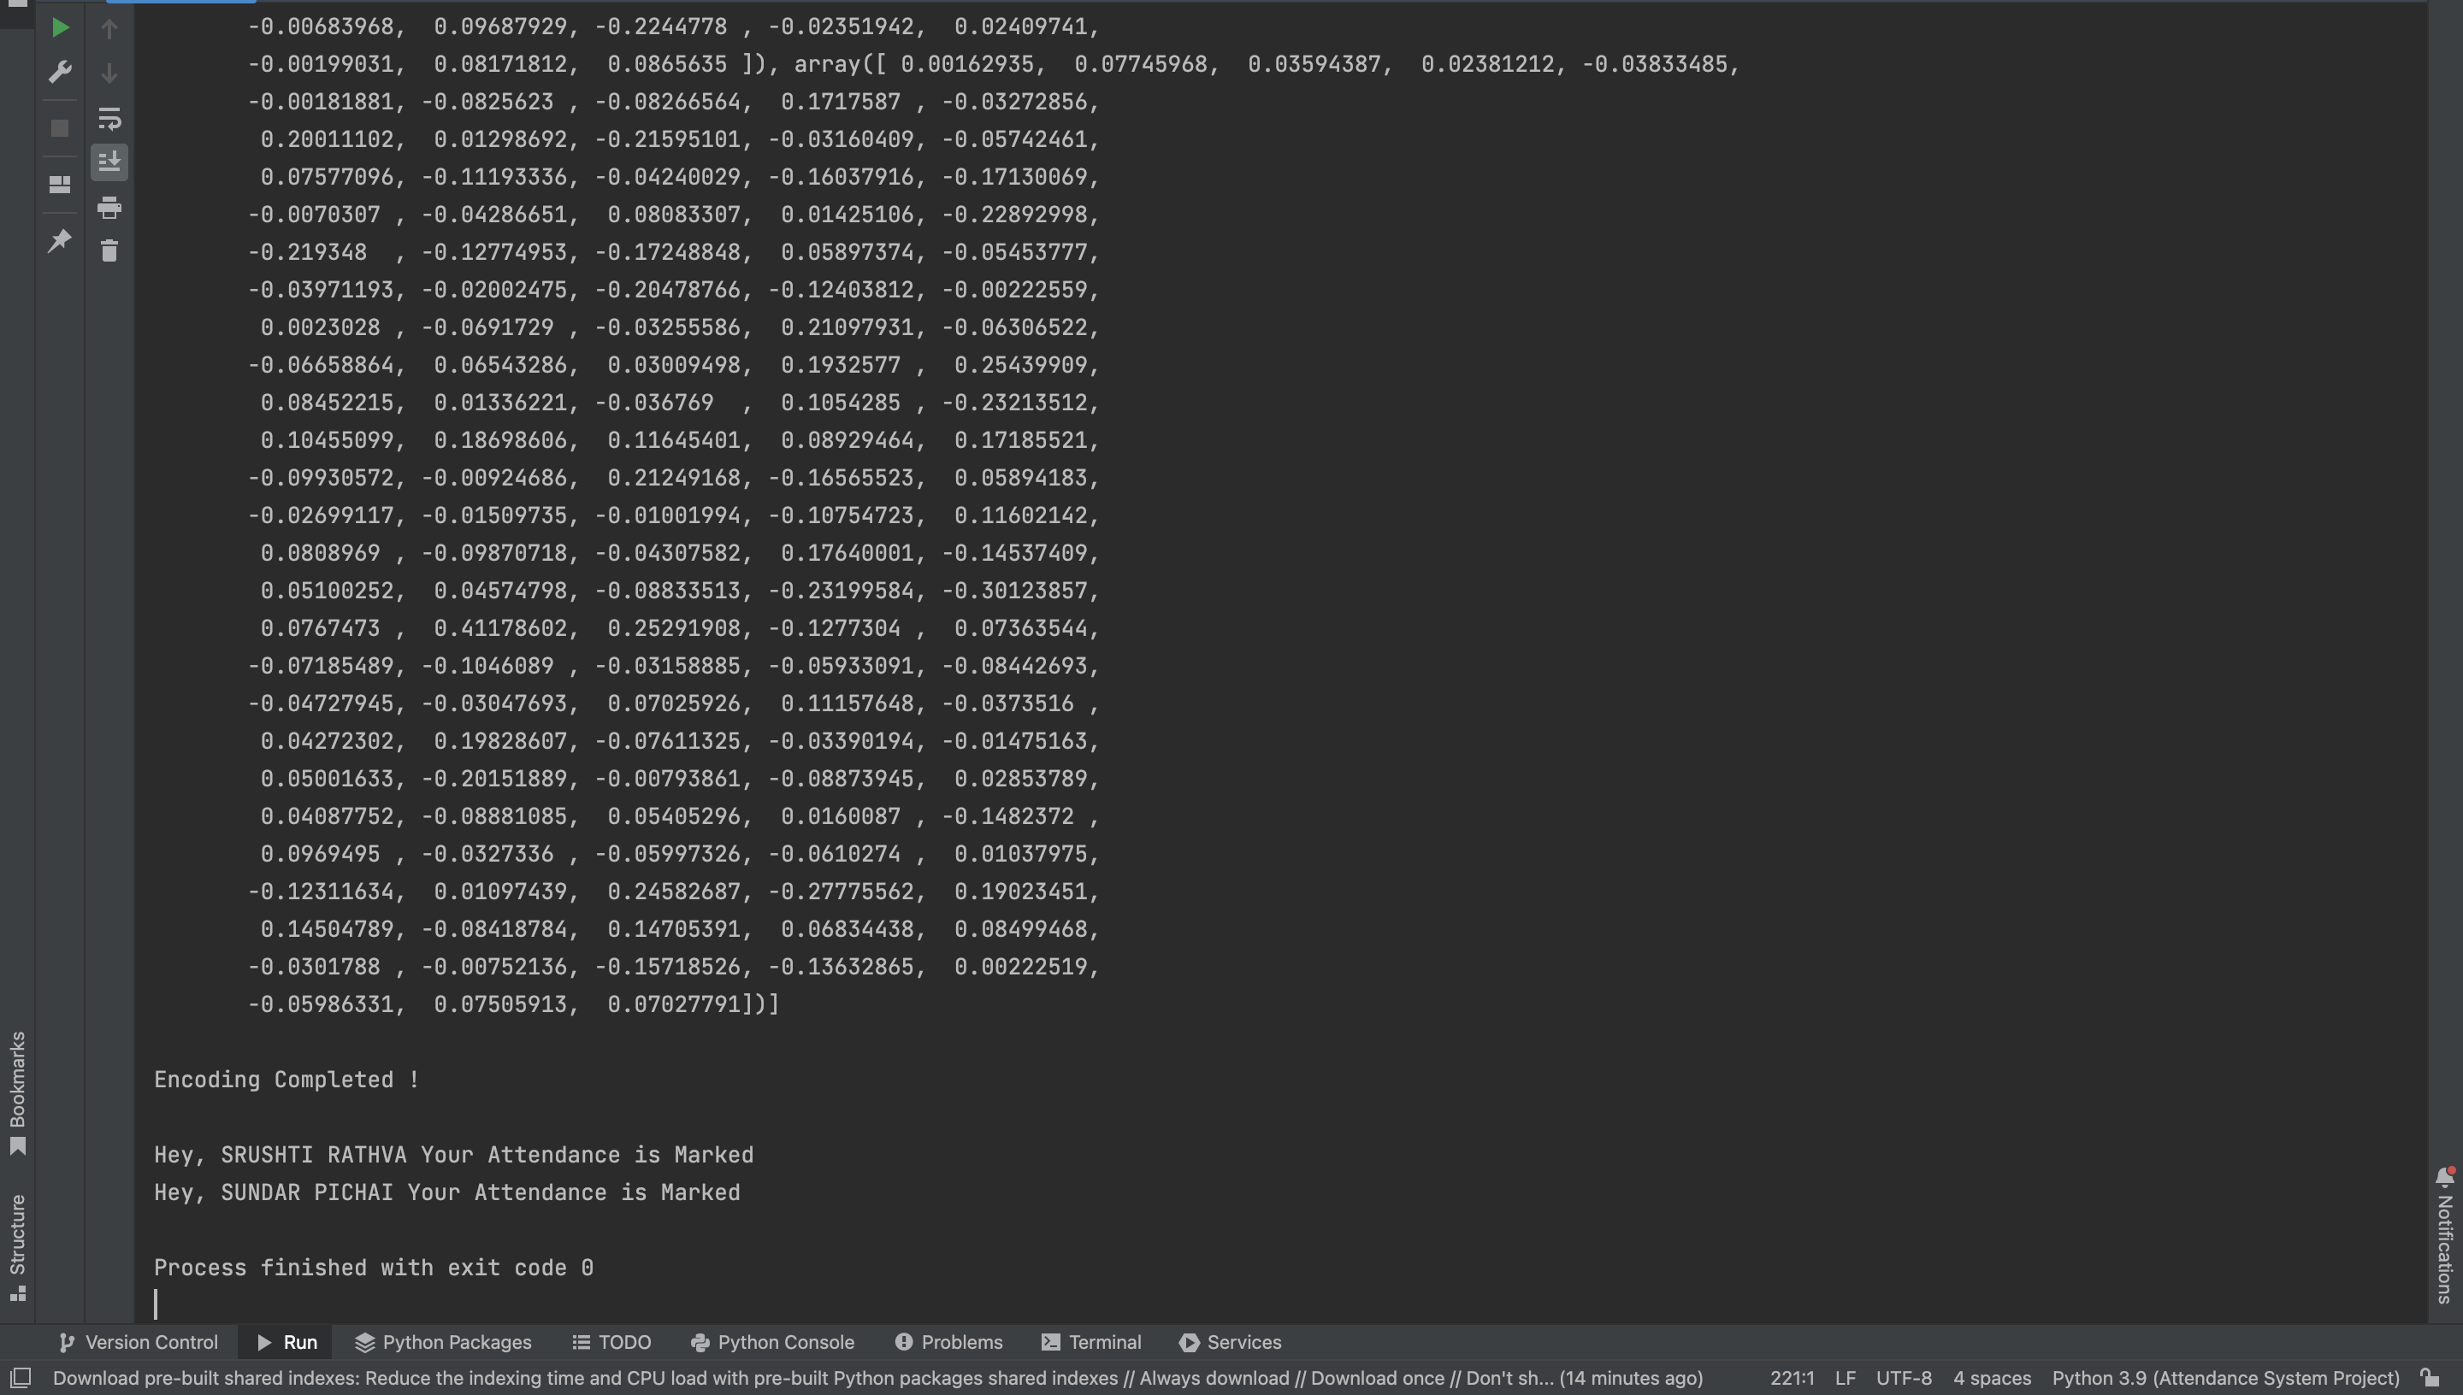The image size is (2463, 1395).
Task: Click the 4 spaces indent setting
Action: tap(1992, 1378)
